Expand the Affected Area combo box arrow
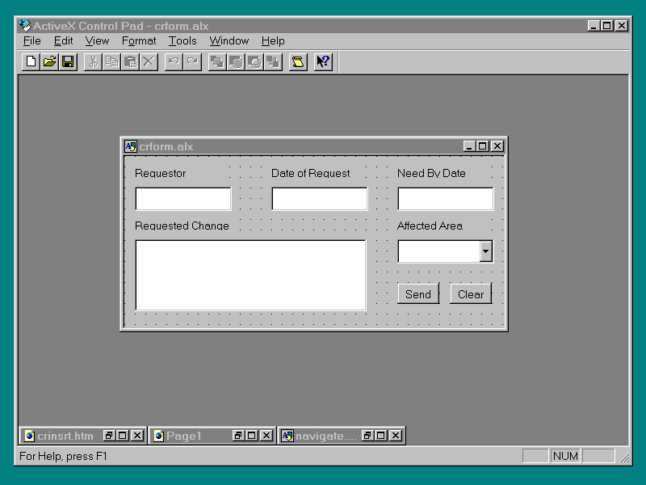The height and width of the screenshot is (485, 646). 485,252
